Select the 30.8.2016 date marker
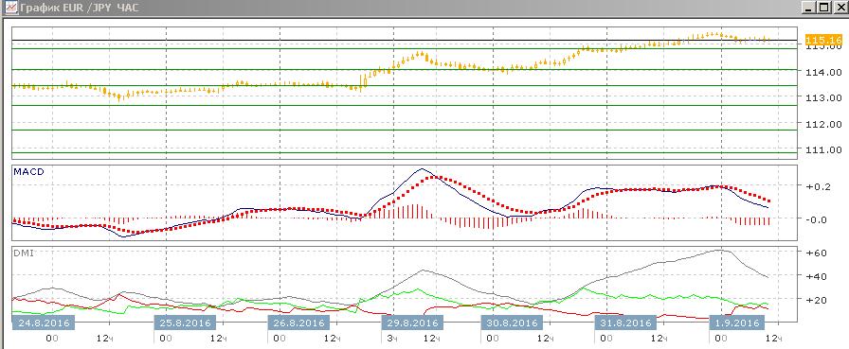 point(512,323)
